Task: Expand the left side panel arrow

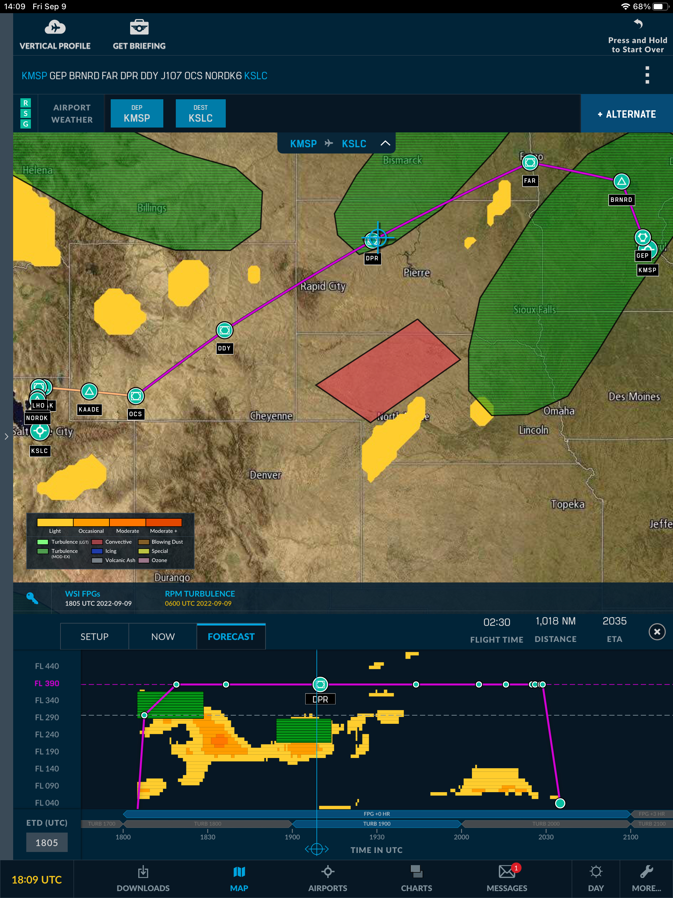Action: click(x=6, y=437)
